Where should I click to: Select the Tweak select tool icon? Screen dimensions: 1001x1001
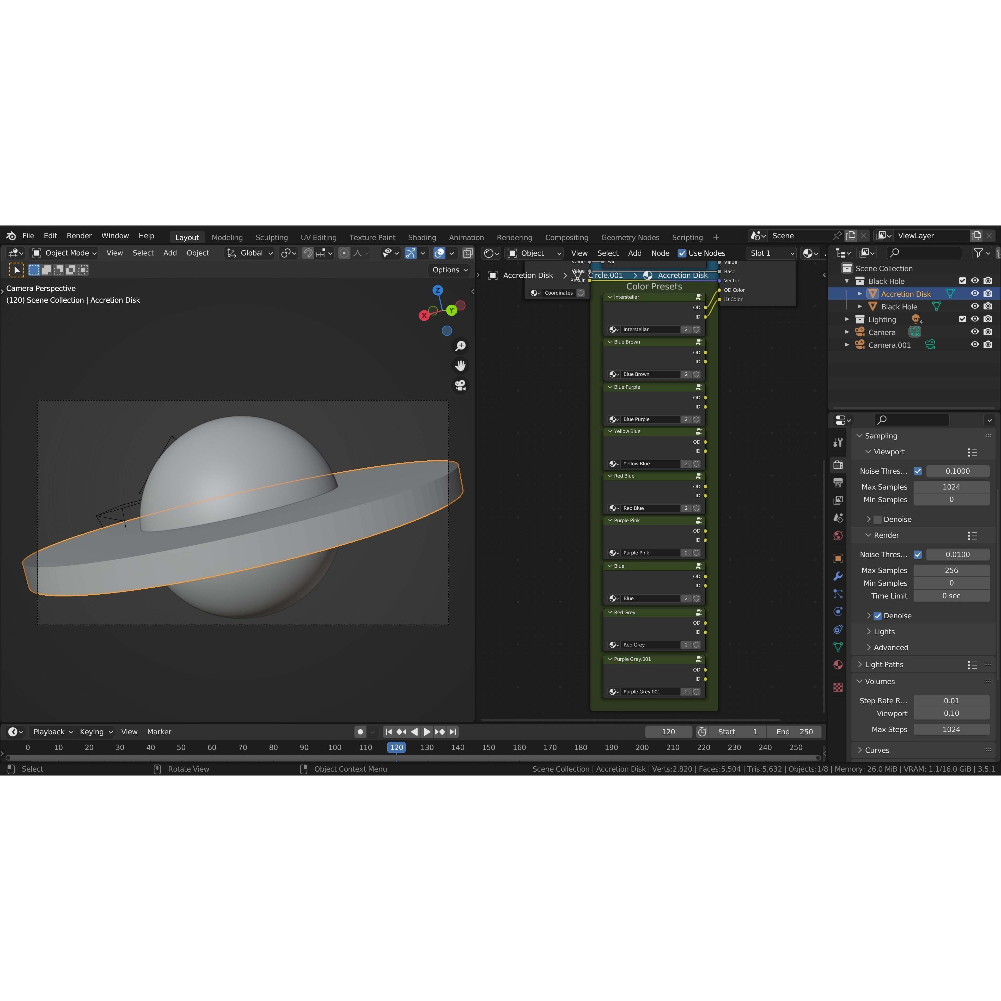tap(17, 270)
